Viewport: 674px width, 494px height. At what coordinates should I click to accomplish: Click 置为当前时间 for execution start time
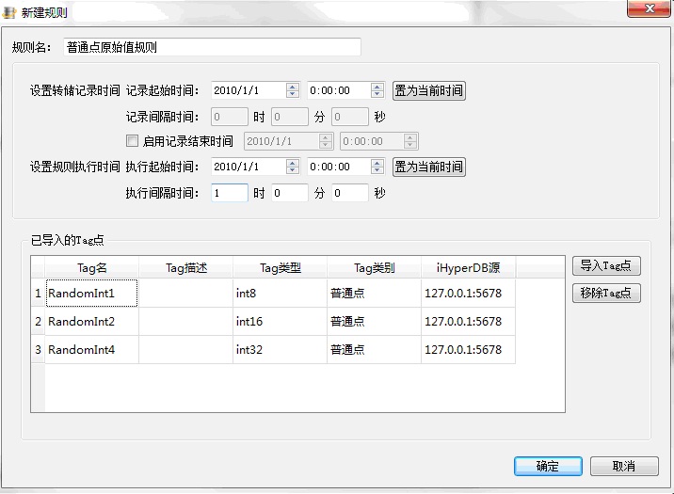click(429, 167)
